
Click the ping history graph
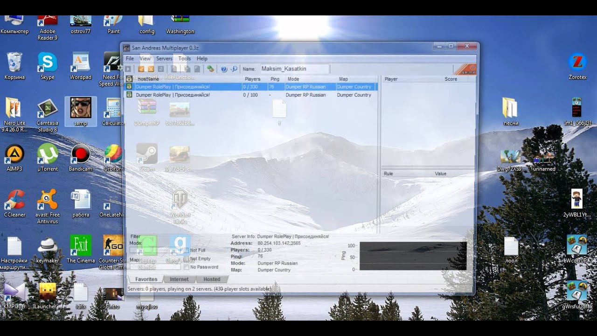tap(413, 256)
